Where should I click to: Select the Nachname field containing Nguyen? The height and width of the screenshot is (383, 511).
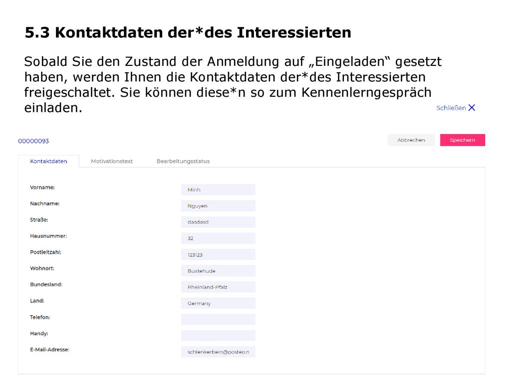[219, 206]
